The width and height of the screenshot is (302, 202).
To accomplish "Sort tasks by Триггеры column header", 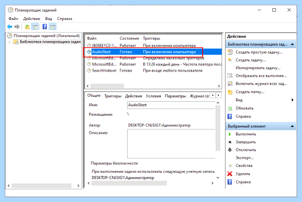I will click(151, 38).
